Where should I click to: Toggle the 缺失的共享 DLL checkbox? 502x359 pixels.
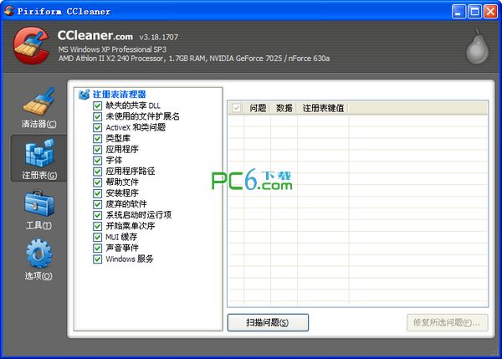pyautogui.click(x=97, y=105)
